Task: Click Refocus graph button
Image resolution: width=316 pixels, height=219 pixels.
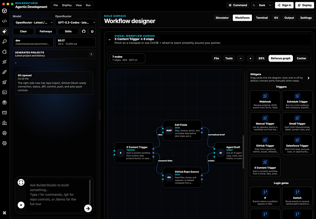Action: pos(280,58)
